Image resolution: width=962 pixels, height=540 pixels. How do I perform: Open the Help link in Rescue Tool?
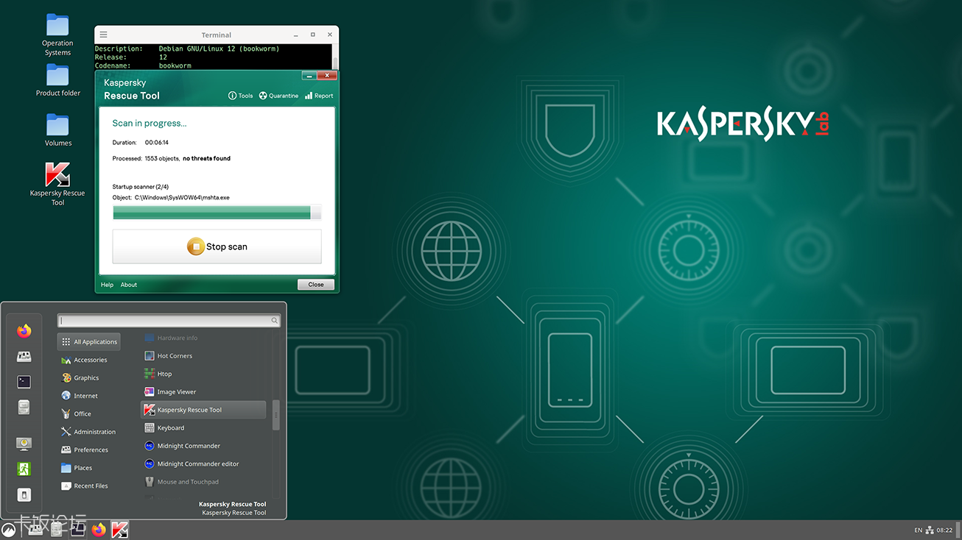[107, 285]
